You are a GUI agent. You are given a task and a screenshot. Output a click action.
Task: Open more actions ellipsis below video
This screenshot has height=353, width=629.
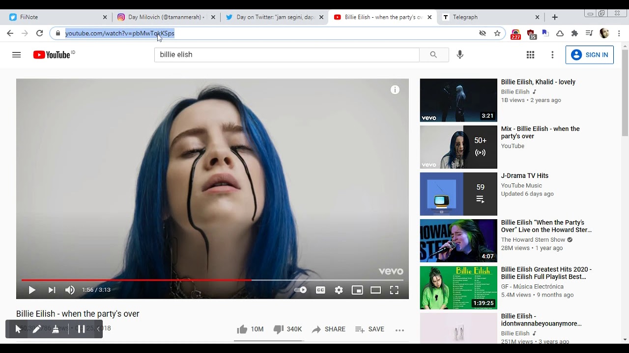pos(400,329)
